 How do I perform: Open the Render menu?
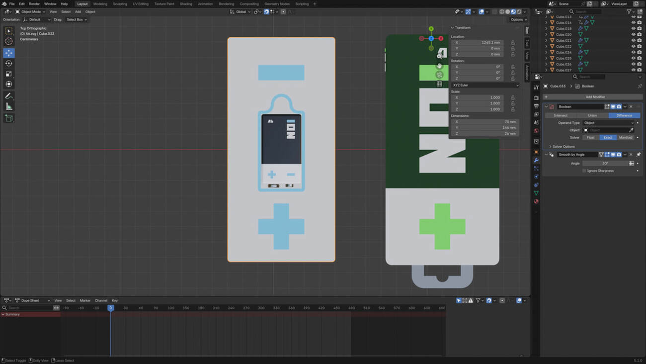tap(34, 4)
